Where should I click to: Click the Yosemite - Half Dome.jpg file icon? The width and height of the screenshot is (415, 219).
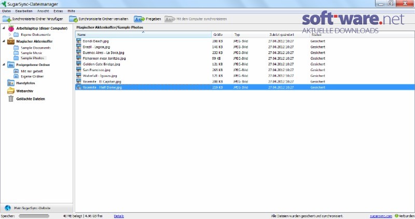[x=79, y=87]
